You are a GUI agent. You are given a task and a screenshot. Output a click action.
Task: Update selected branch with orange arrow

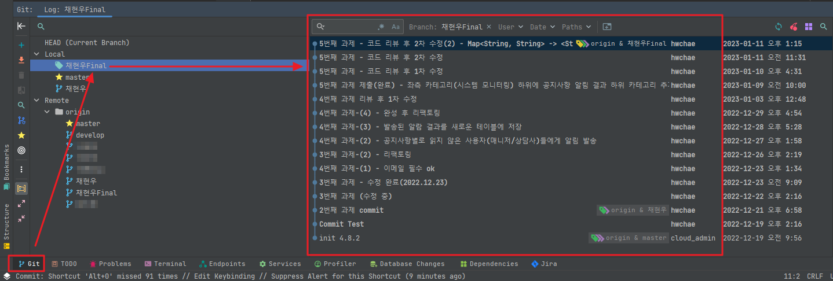click(21, 60)
